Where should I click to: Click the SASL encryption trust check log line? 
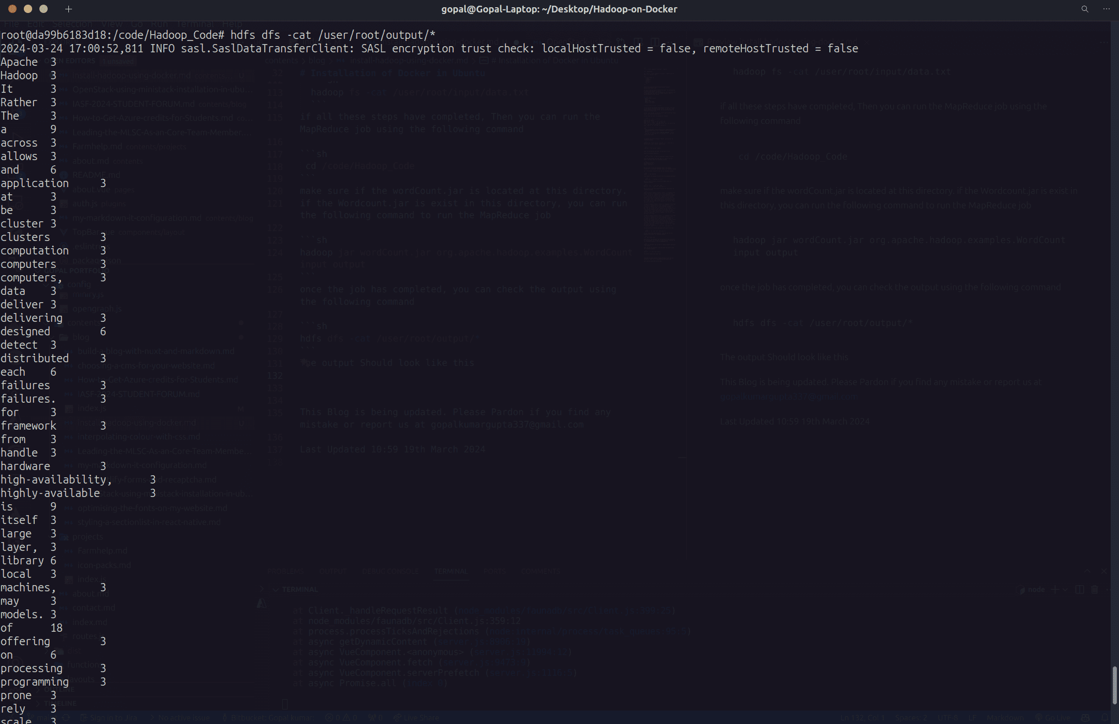tap(429, 48)
